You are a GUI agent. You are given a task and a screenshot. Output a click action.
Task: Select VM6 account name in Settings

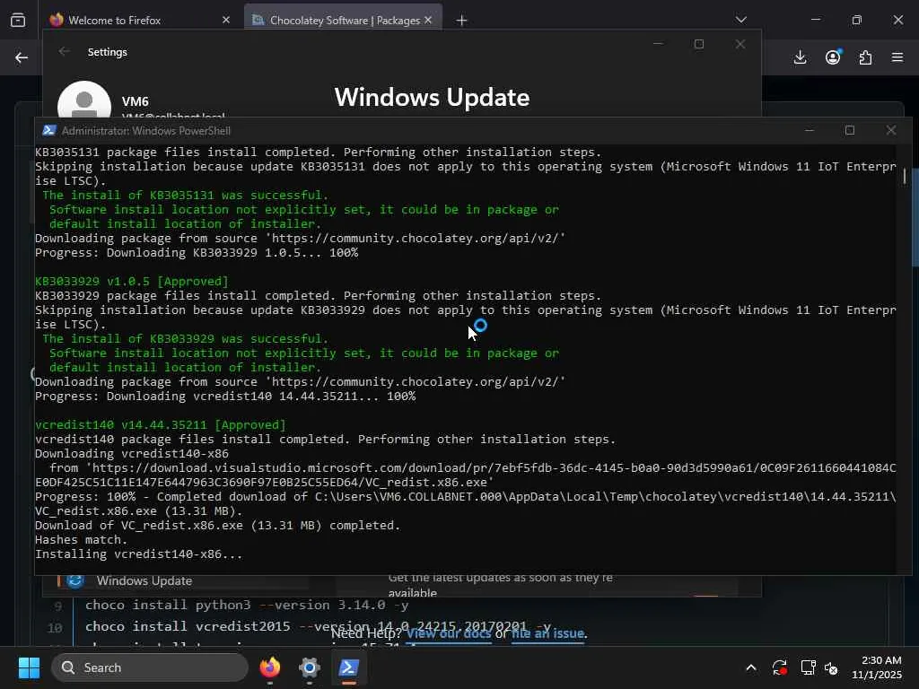pyautogui.click(x=136, y=101)
